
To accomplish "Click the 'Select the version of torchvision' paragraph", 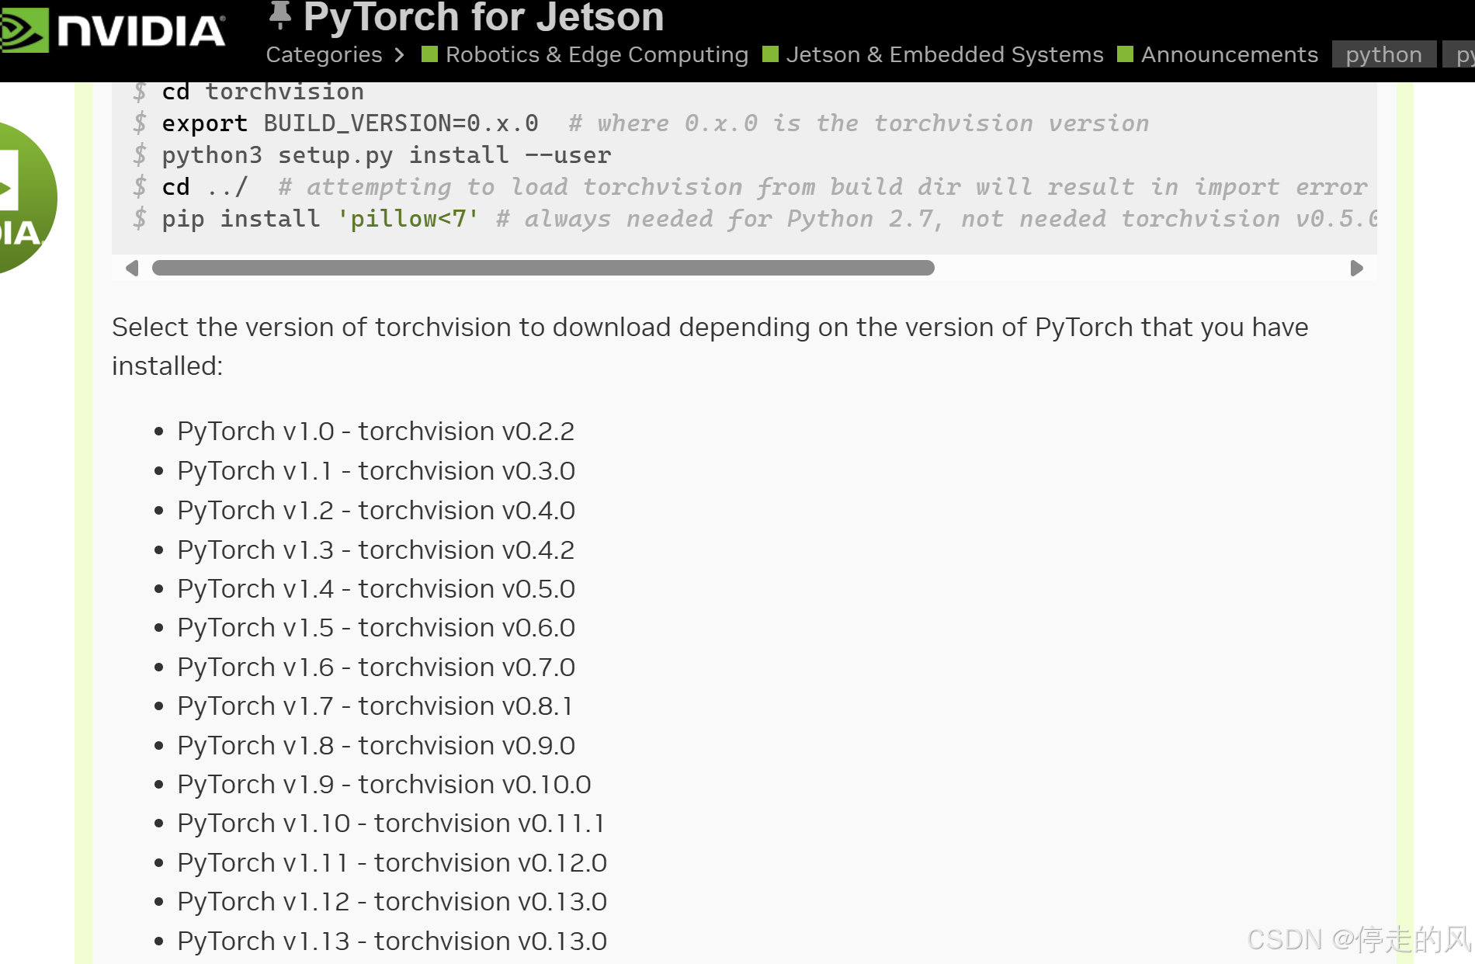I will [x=710, y=346].
